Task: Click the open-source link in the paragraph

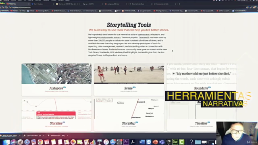Action: 144,35
